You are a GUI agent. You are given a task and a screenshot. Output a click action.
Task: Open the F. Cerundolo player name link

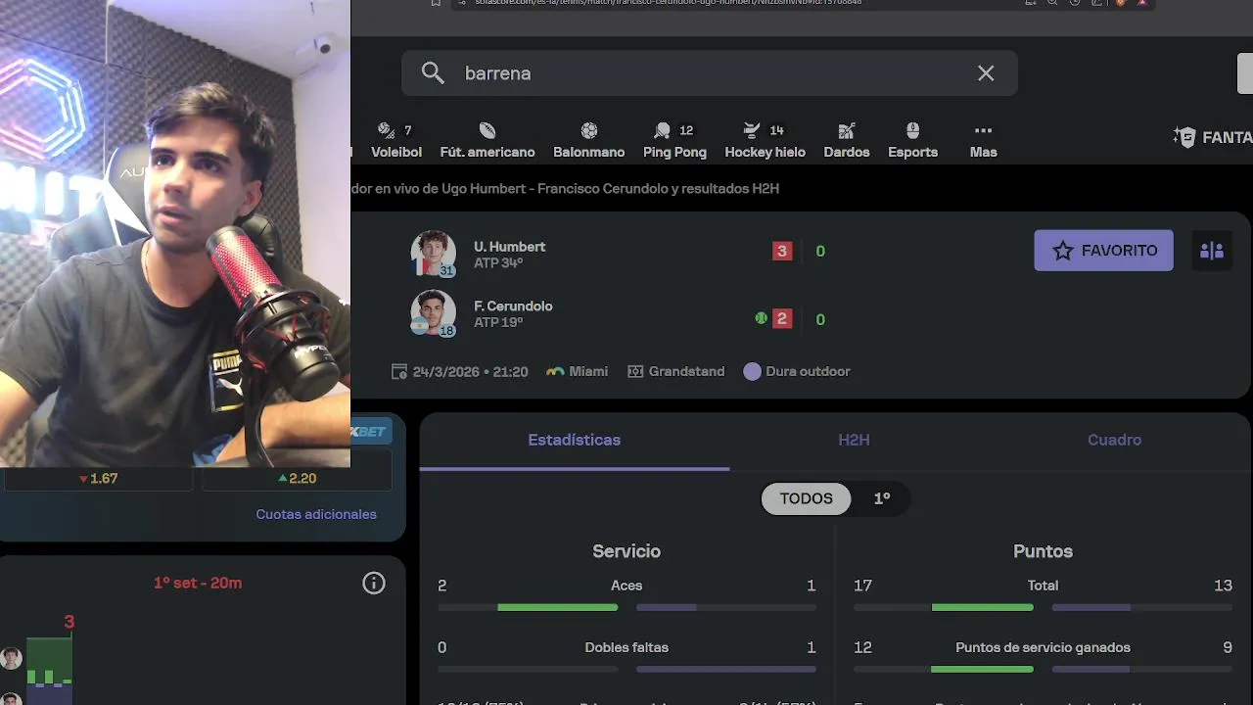[513, 305]
